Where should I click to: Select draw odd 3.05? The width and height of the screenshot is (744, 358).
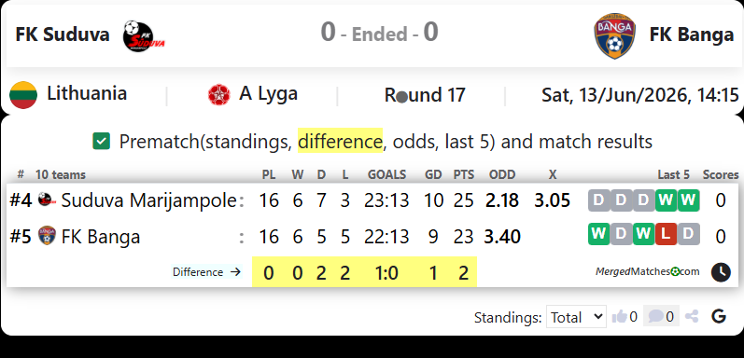click(552, 200)
